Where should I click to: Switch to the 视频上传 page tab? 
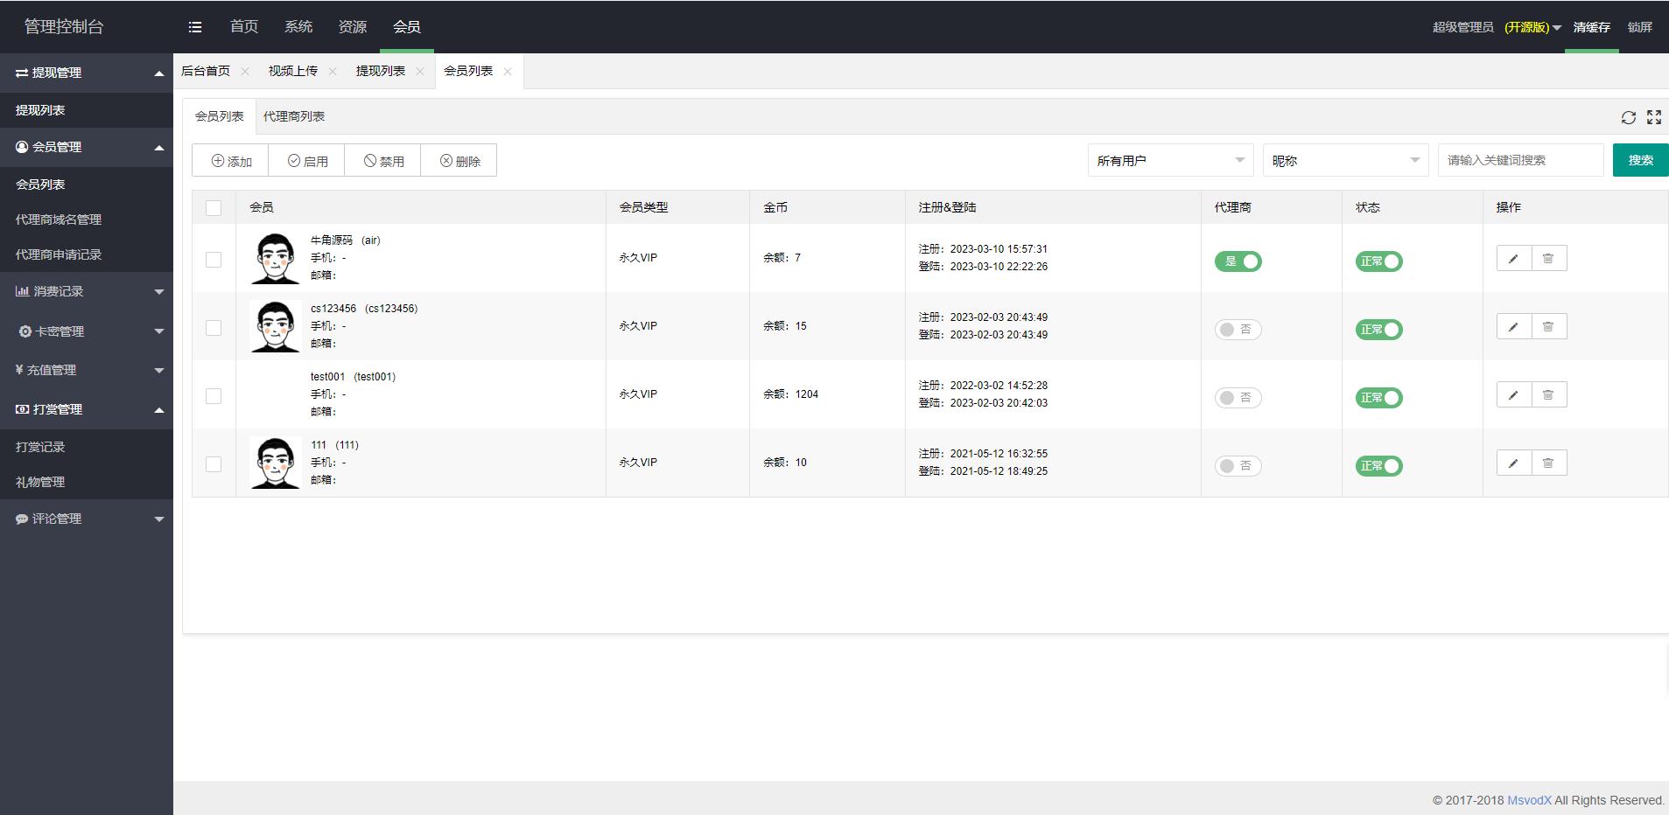pos(293,71)
